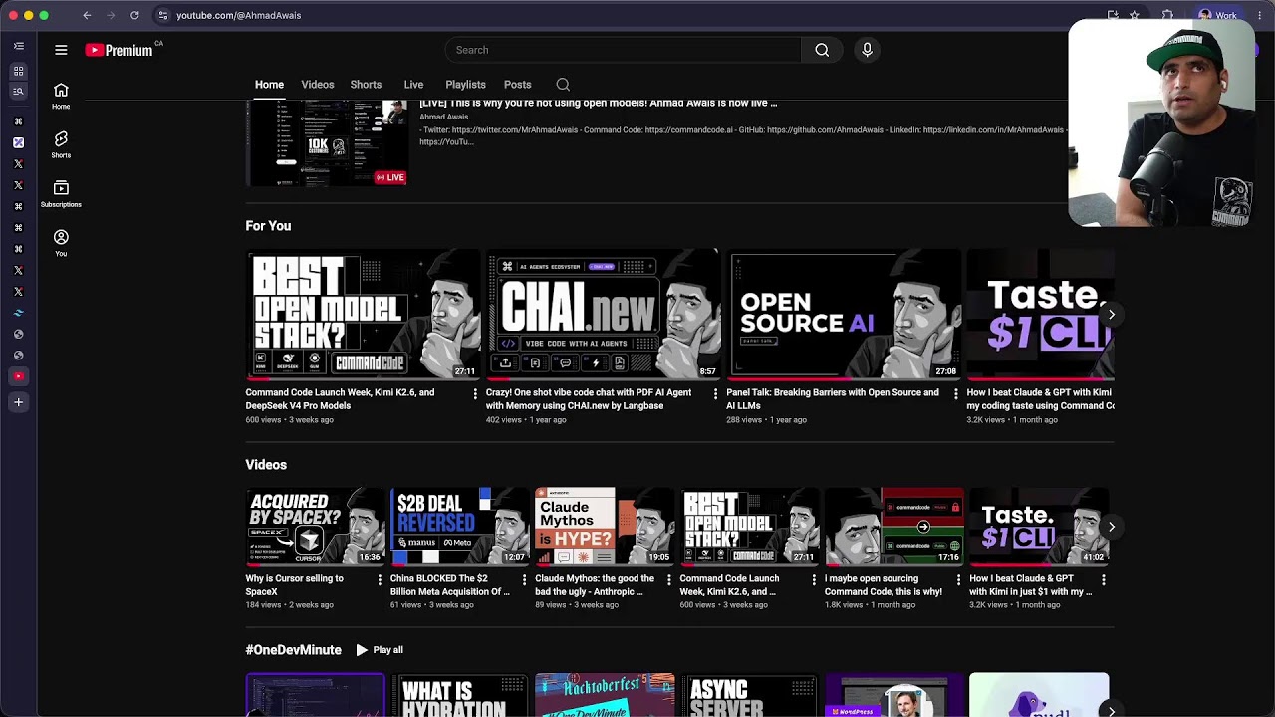Open more actions for i maybe open sourcing Command Code
Viewport: 1275px width, 717px height.
coord(958,579)
